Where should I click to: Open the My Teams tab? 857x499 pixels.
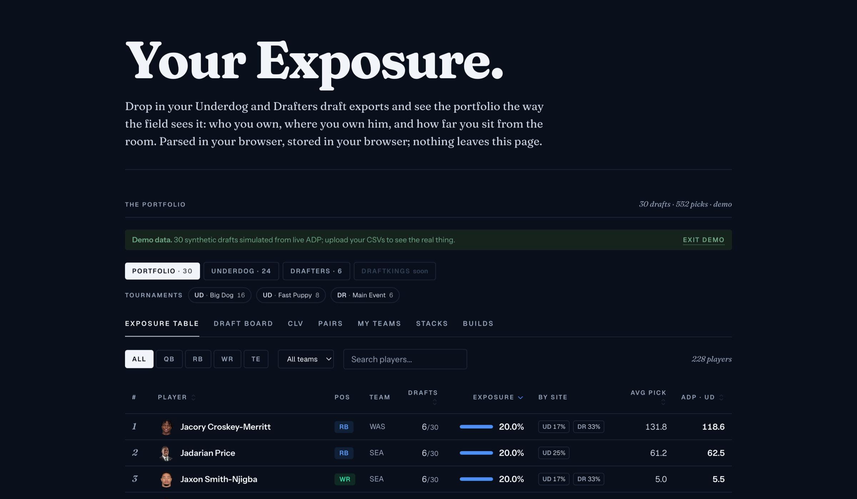click(379, 323)
